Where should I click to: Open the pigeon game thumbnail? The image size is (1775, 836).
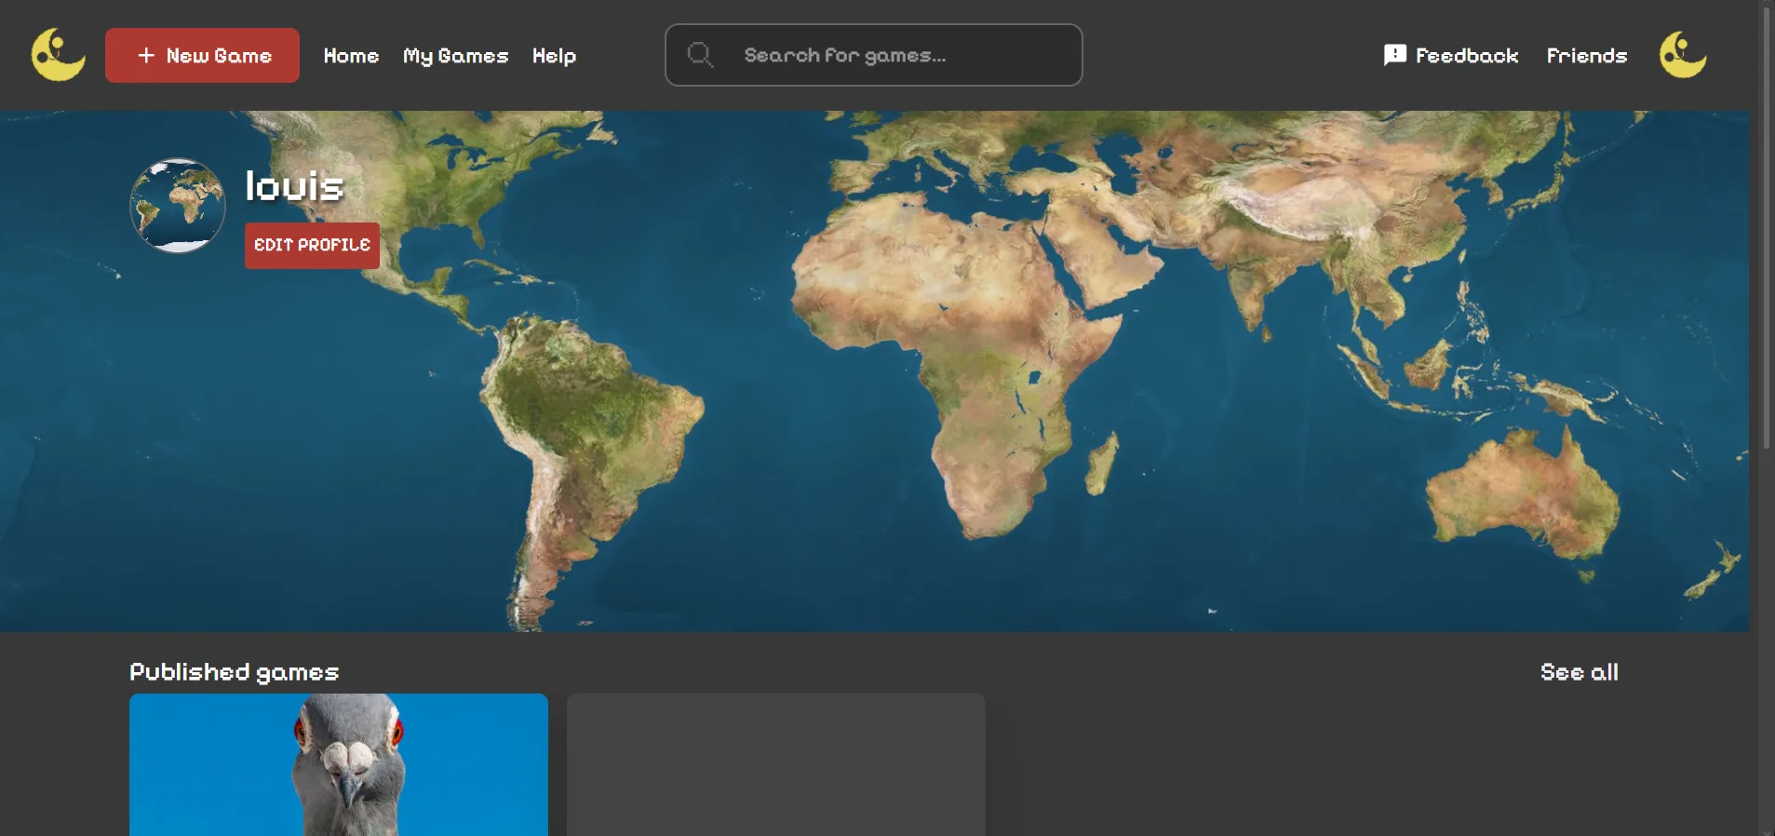click(x=339, y=764)
